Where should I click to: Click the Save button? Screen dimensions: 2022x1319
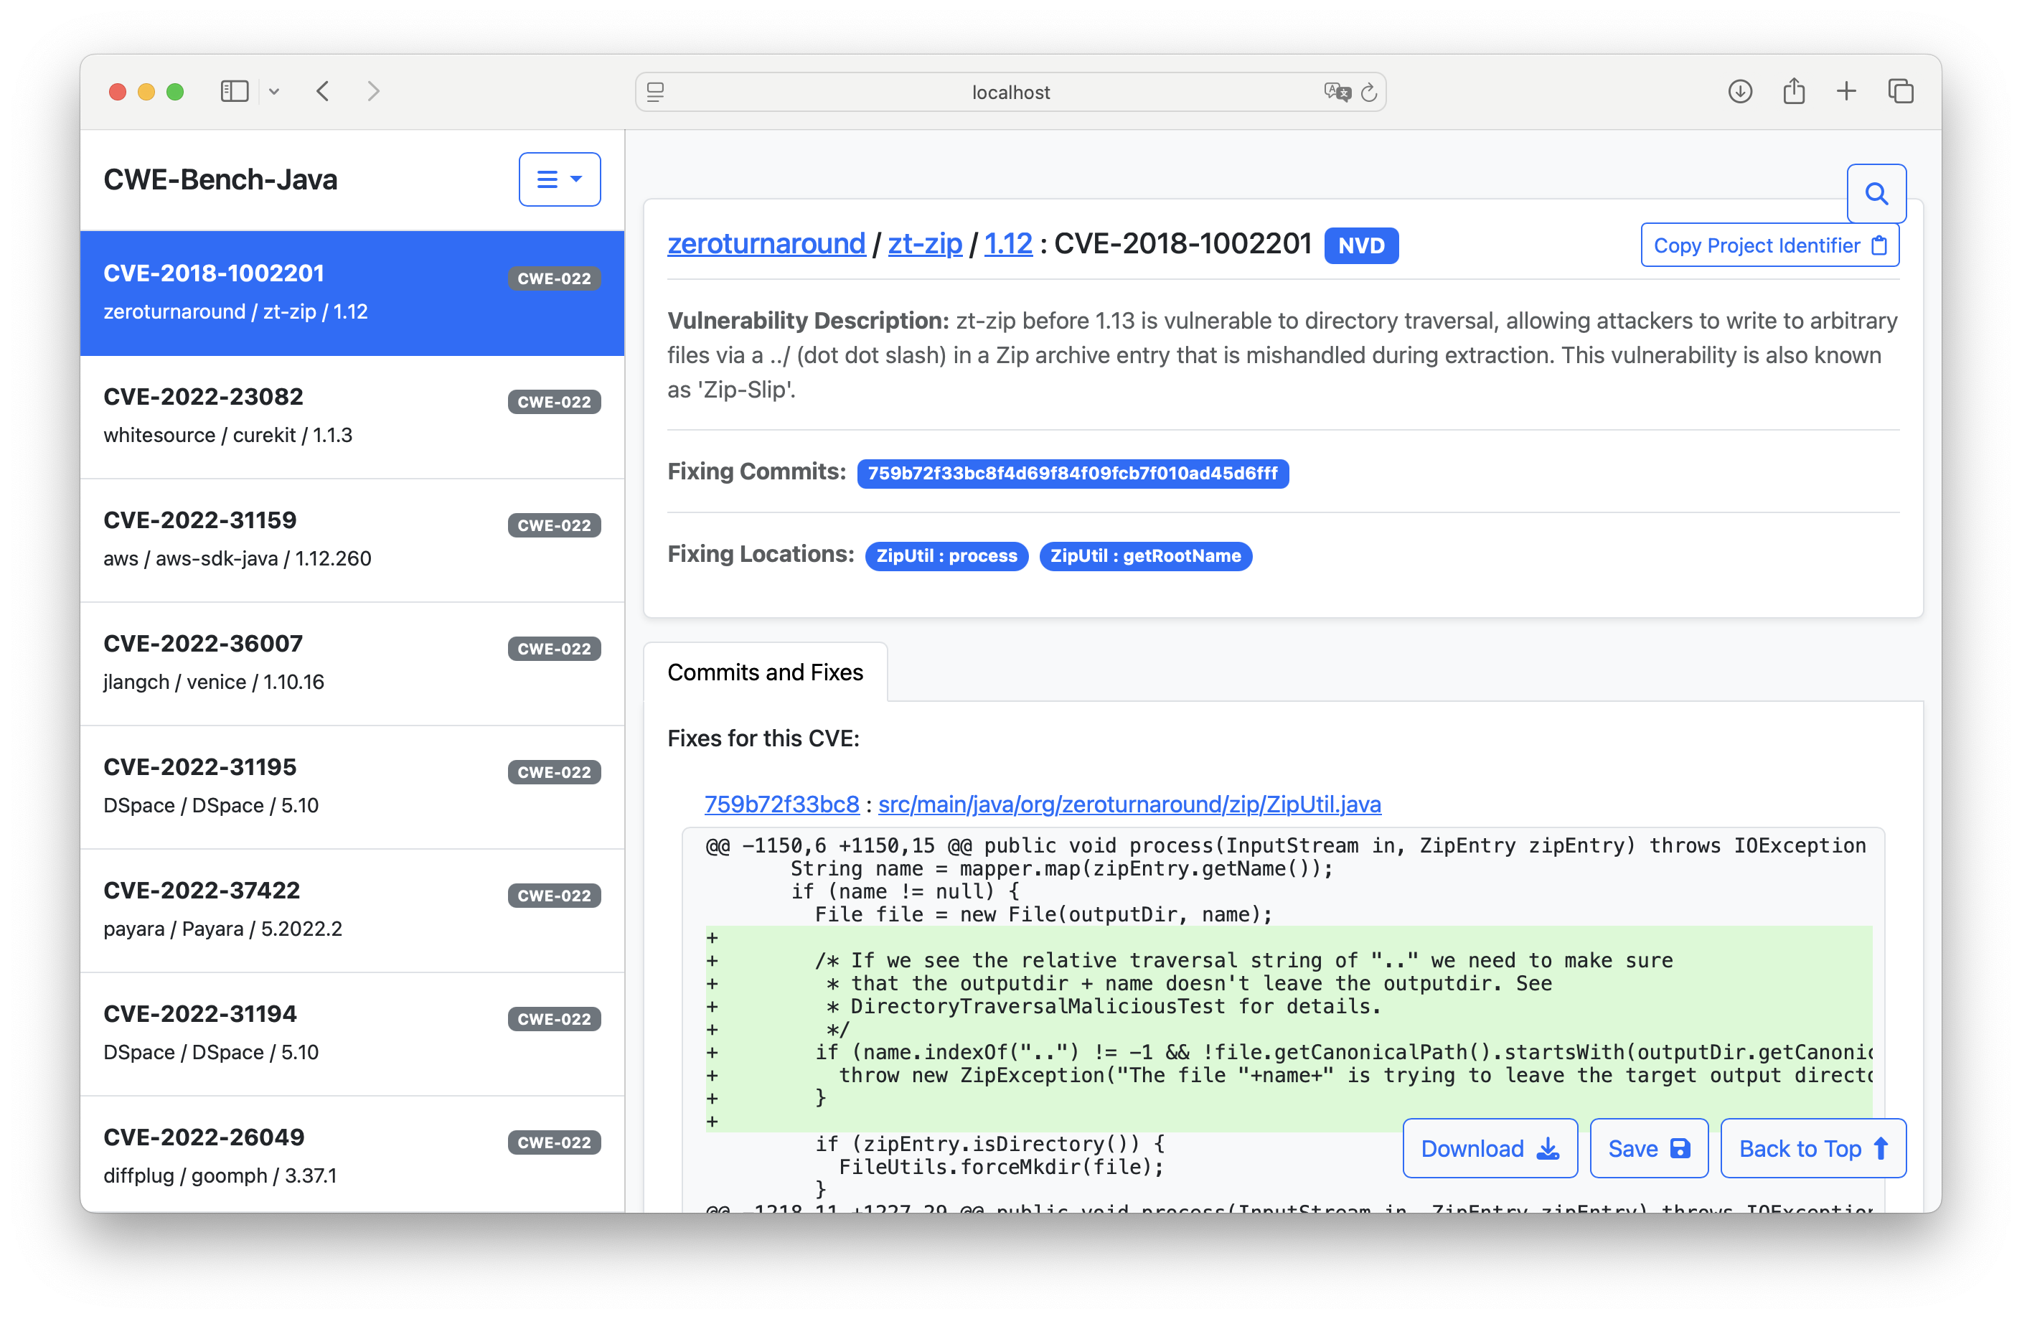tap(1648, 1149)
